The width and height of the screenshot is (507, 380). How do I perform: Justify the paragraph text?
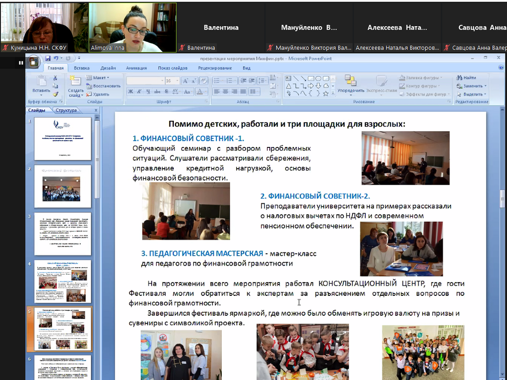click(243, 92)
